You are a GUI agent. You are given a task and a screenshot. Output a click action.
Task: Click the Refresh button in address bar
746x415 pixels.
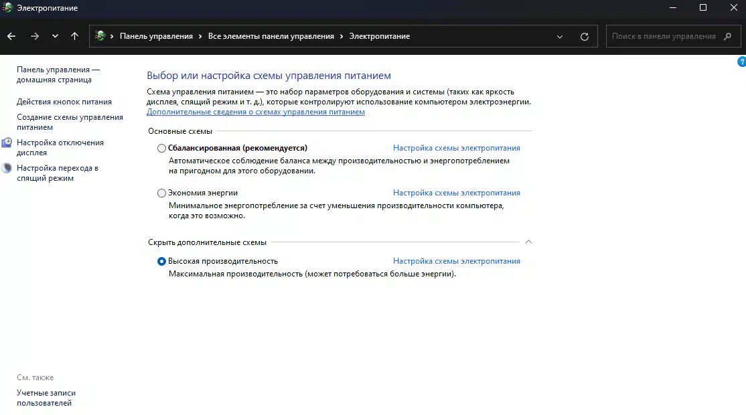point(585,36)
